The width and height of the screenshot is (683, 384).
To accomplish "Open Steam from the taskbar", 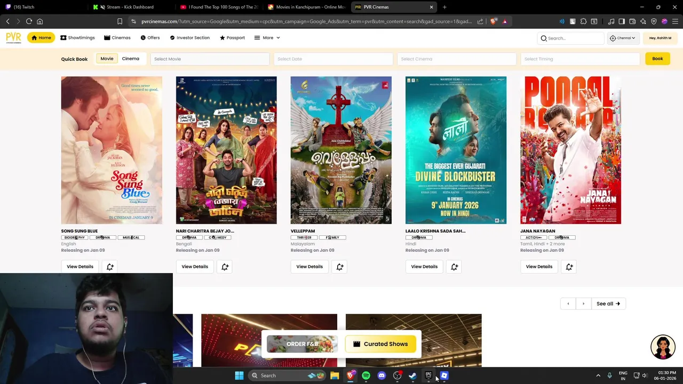I will (x=412, y=375).
